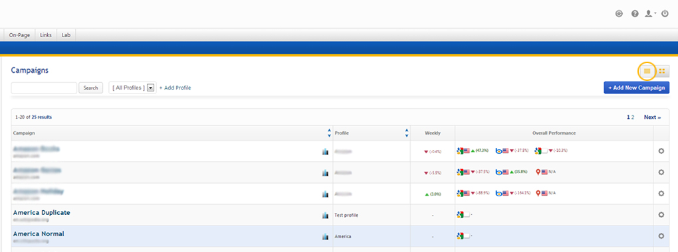The height and width of the screenshot is (252, 678).
Task: Focus the campaign search input field
Action: [x=44, y=88]
